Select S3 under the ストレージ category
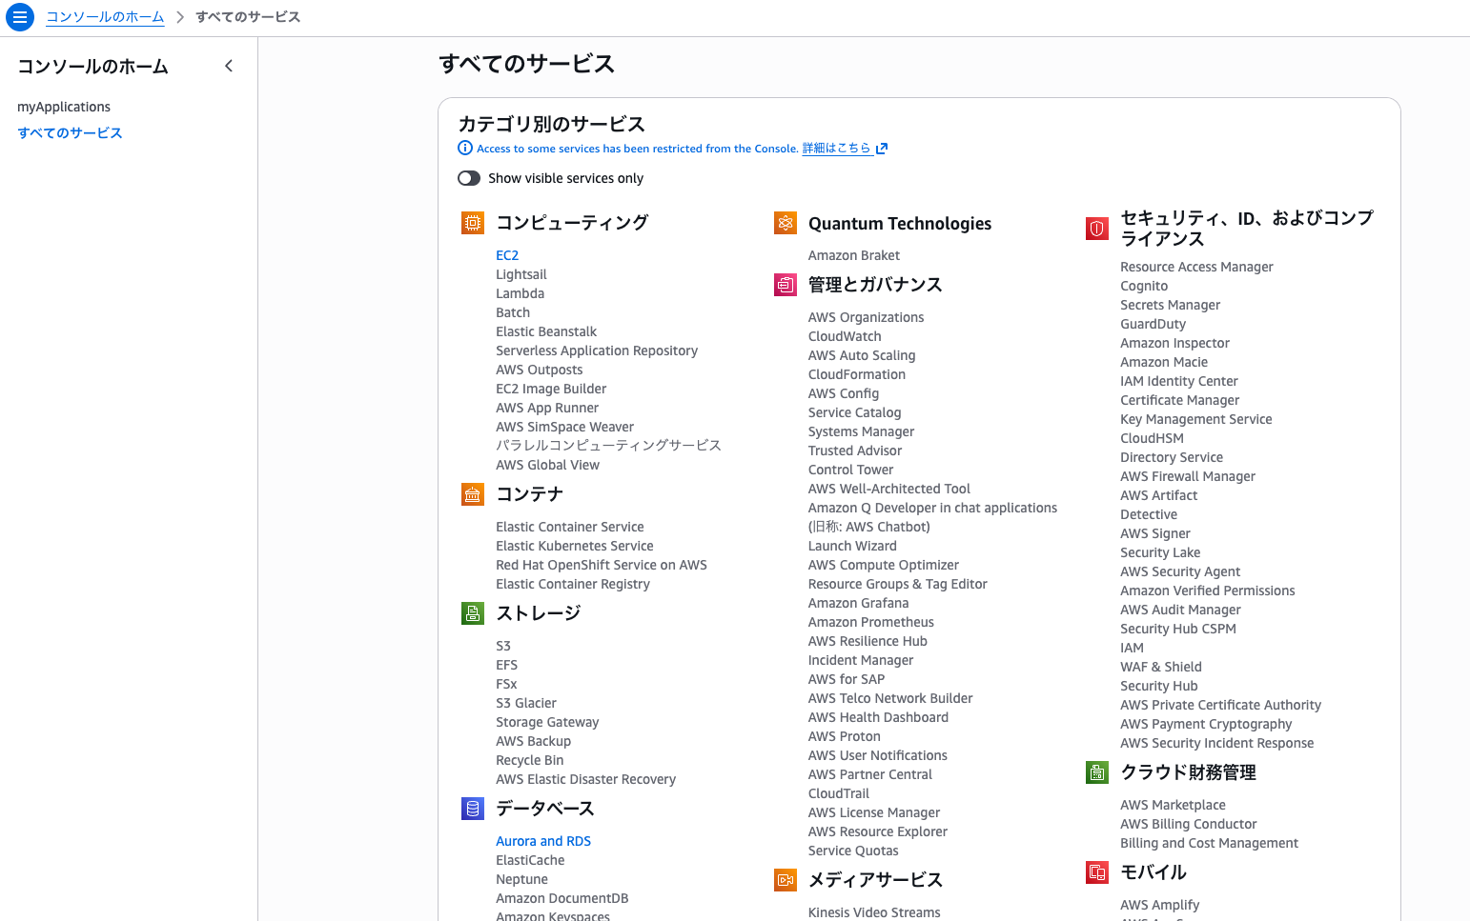Image resolution: width=1470 pixels, height=921 pixels. click(502, 645)
